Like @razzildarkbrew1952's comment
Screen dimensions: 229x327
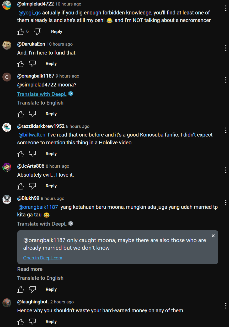[20, 154]
